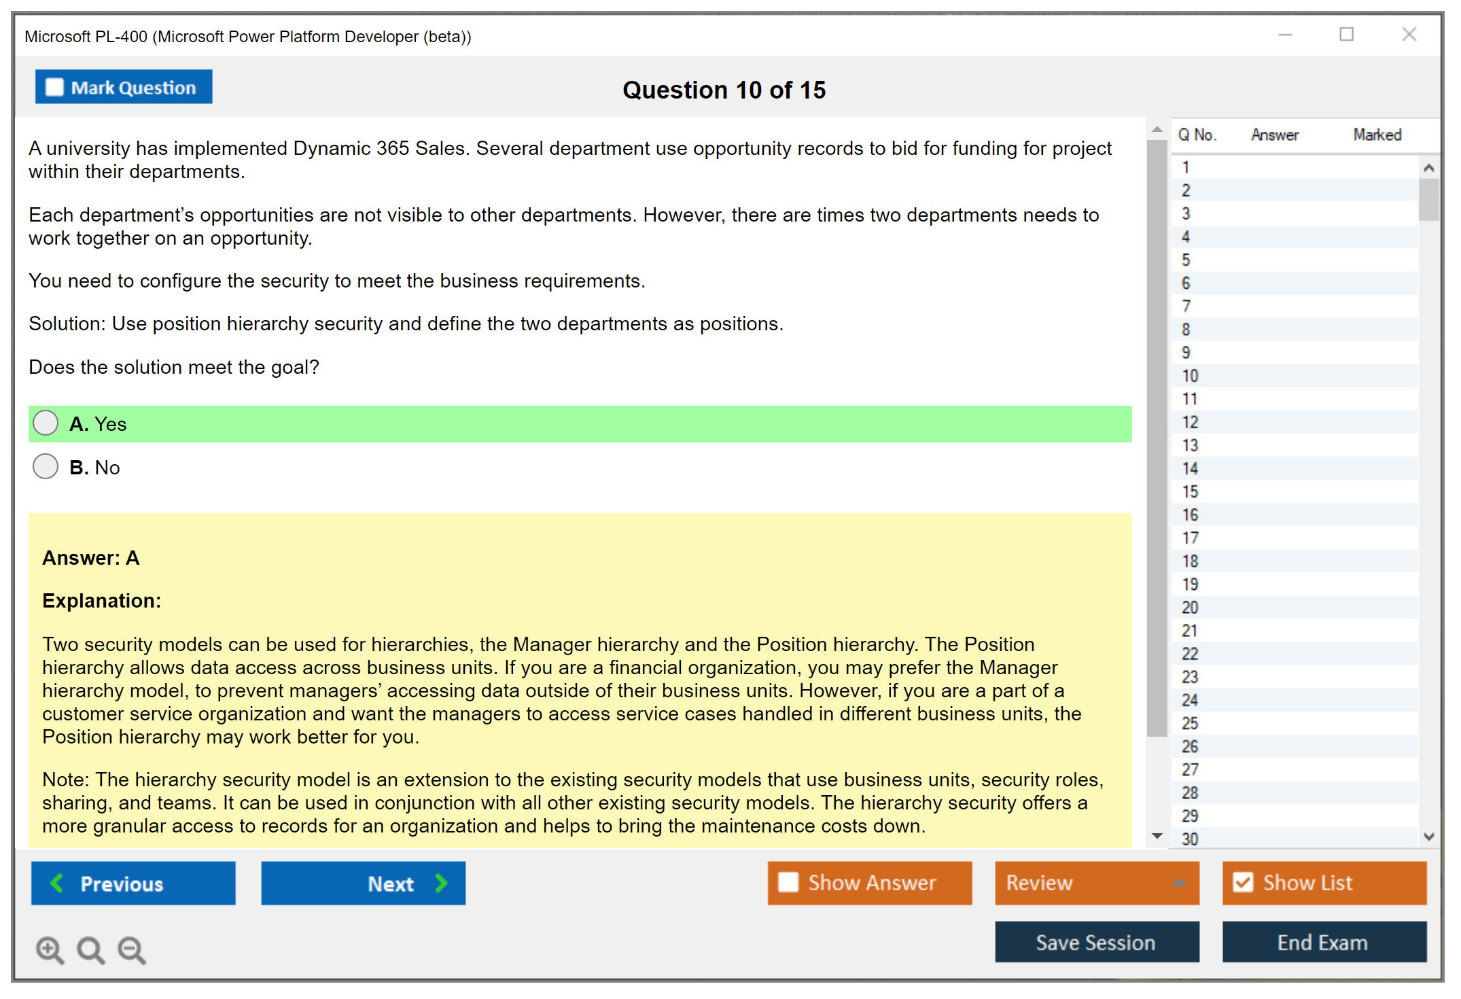Toggle the Mark Question checkbox
Image resolution: width=1461 pixels, height=999 pixels.
(x=54, y=87)
